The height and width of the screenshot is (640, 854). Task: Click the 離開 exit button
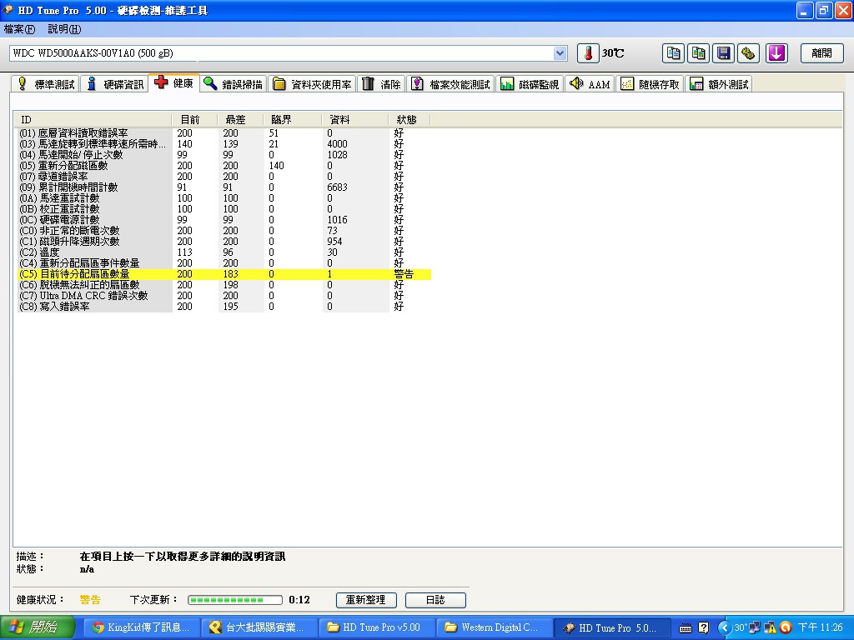[821, 53]
